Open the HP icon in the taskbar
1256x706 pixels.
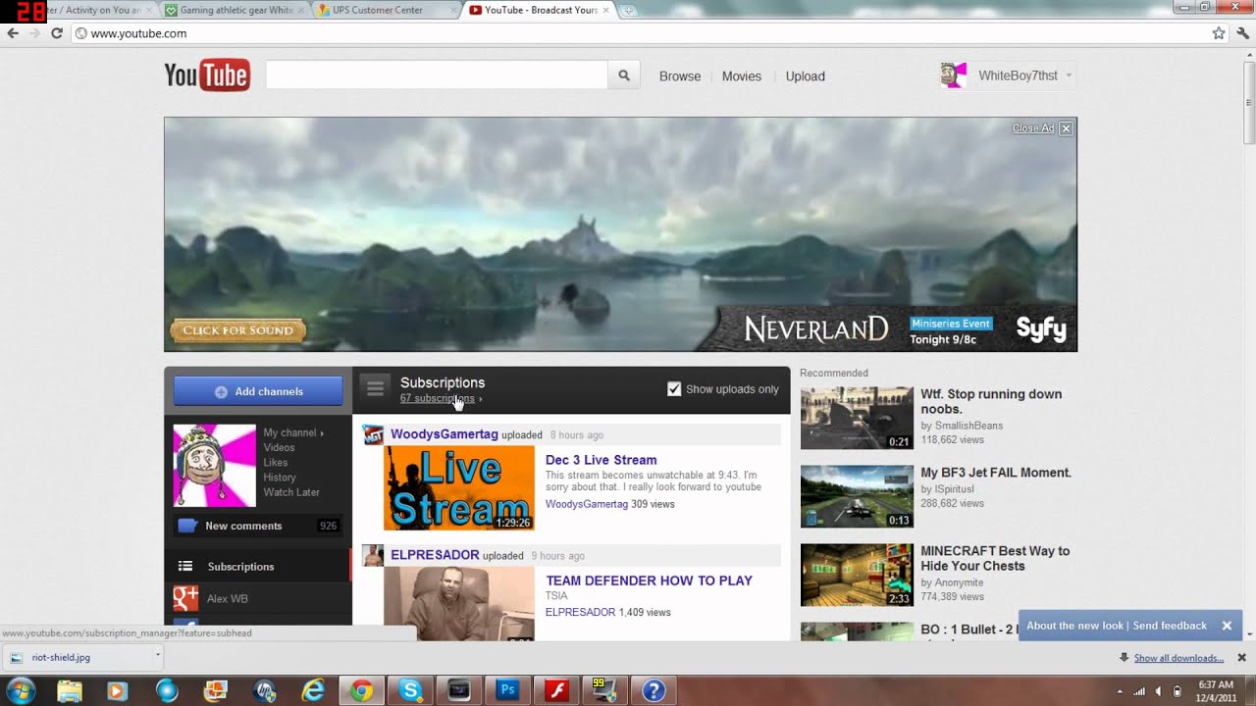(x=264, y=690)
